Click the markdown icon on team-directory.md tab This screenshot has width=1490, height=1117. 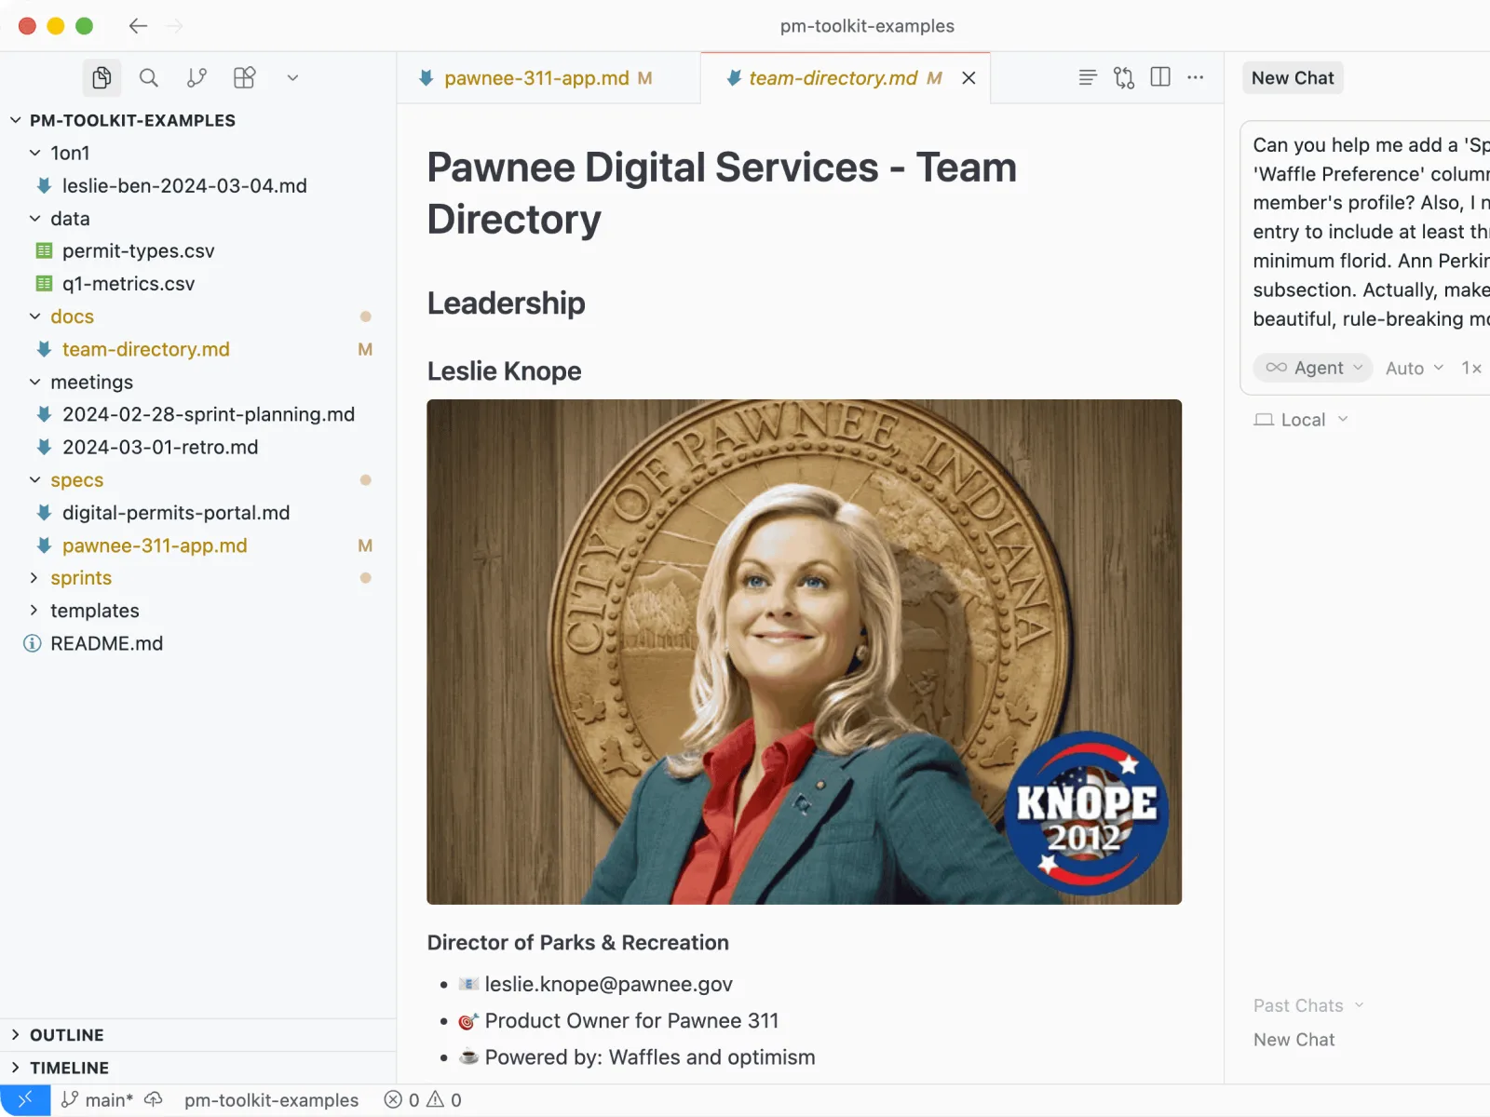[734, 78]
